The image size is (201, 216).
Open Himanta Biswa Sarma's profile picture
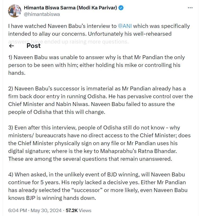coord(15,11)
